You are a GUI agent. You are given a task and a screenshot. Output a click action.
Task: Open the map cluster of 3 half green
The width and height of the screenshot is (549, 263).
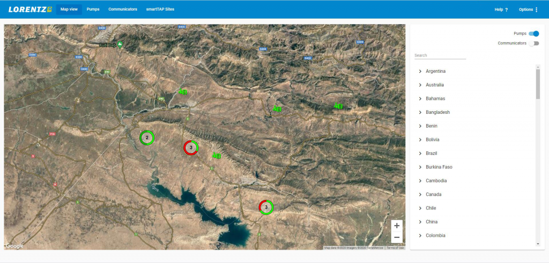[x=266, y=207]
